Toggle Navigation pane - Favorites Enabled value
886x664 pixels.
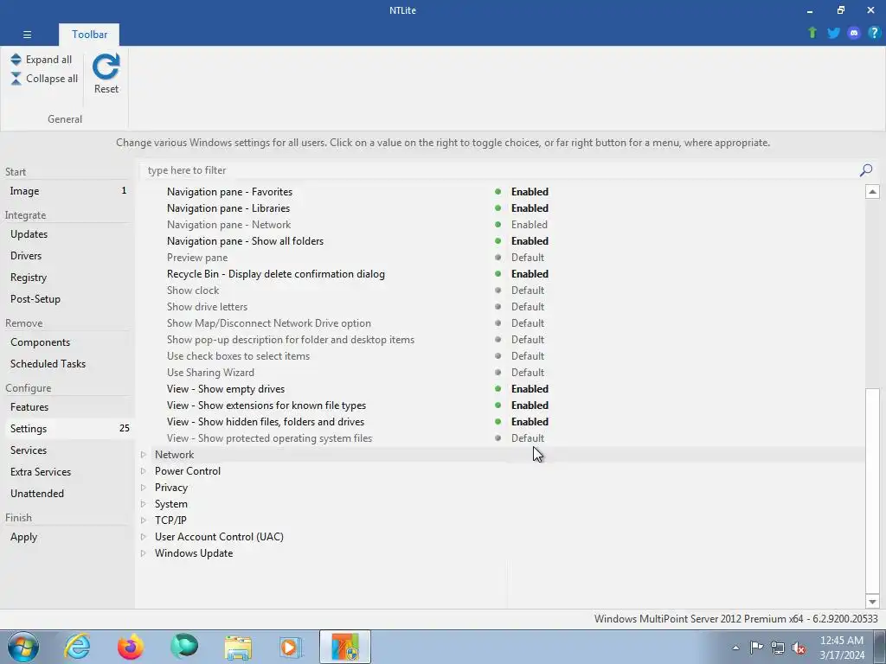click(530, 192)
